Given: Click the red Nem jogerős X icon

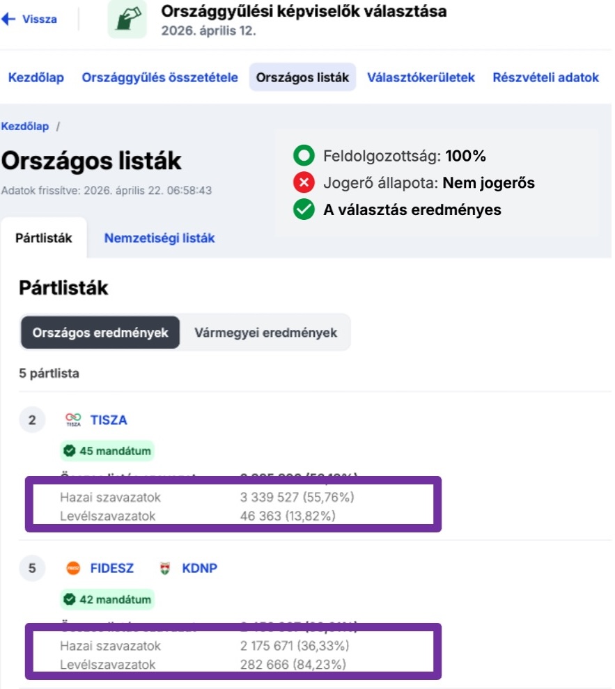Looking at the screenshot, I should 304,183.
